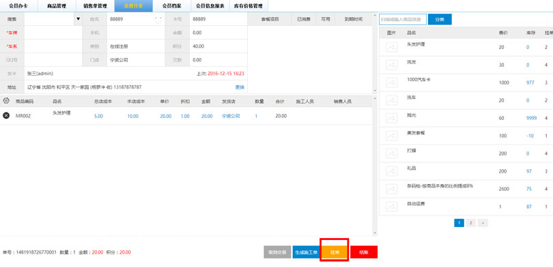
Task: Click stock value -10 for 美发套餐
Action: (x=530, y=136)
